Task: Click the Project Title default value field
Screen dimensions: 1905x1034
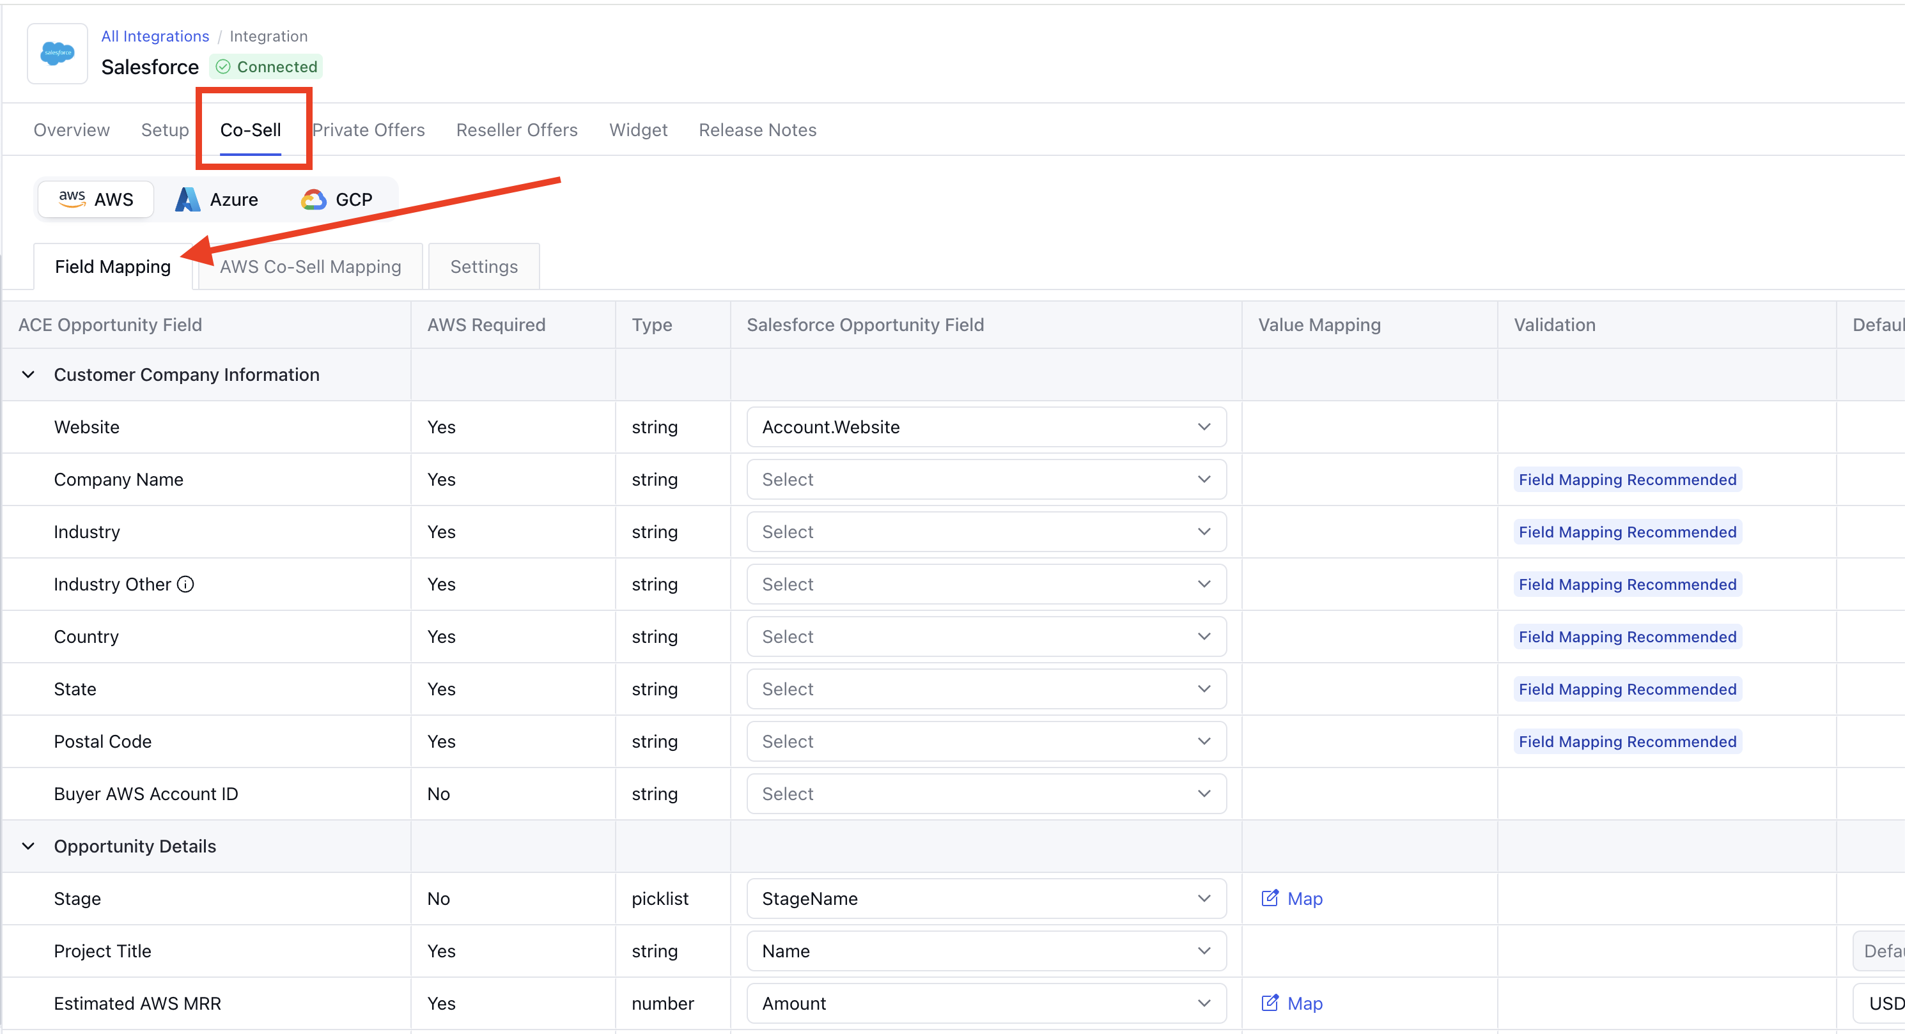Action: 1878,951
